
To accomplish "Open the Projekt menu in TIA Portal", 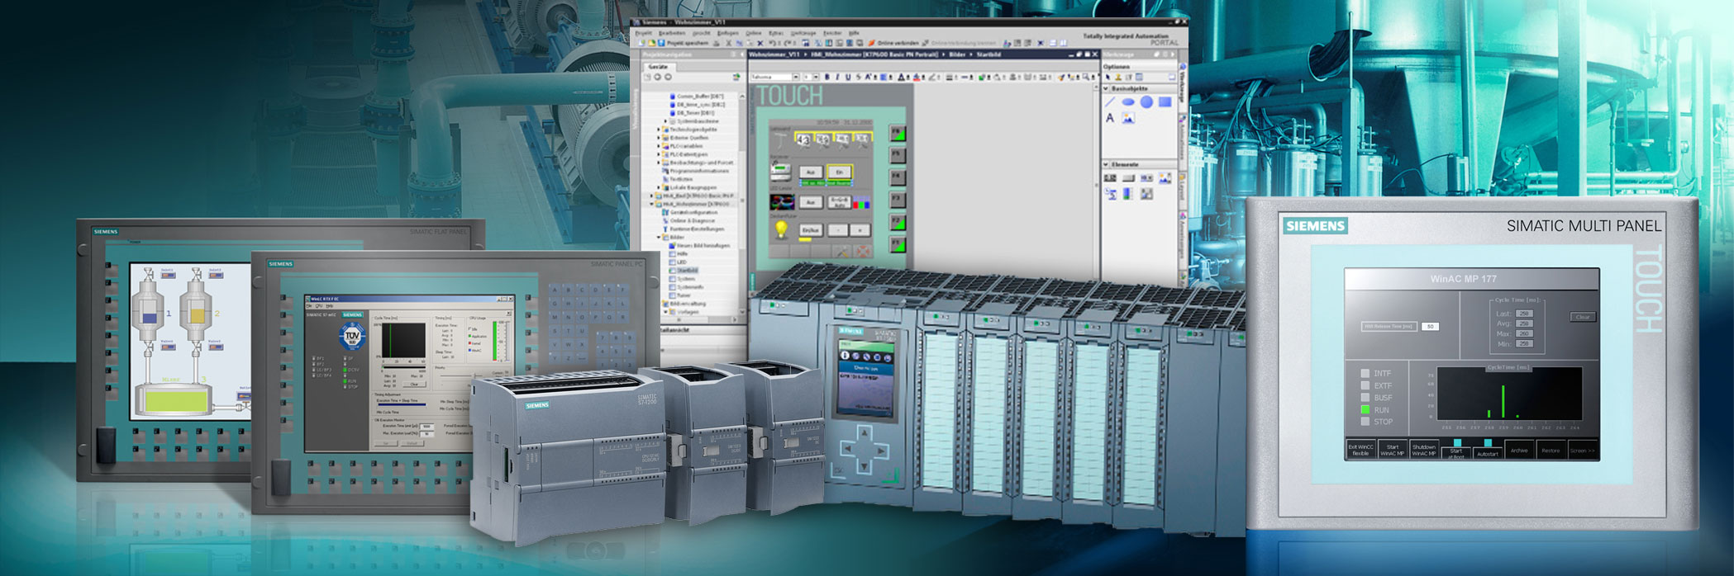I will (643, 33).
